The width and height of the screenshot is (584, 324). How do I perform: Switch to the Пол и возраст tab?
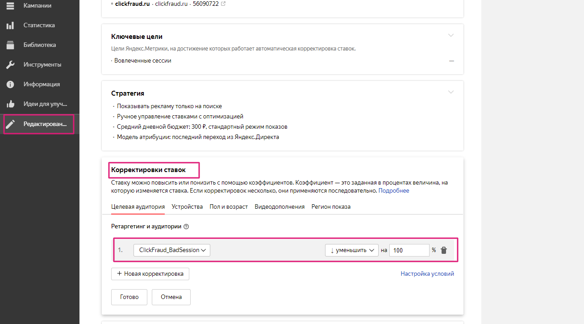point(229,207)
